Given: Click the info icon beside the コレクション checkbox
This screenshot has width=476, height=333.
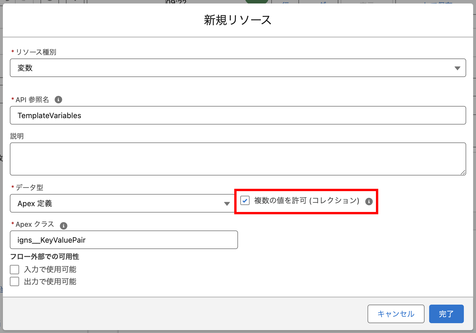Looking at the screenshot, I should [x=369, y=202].
